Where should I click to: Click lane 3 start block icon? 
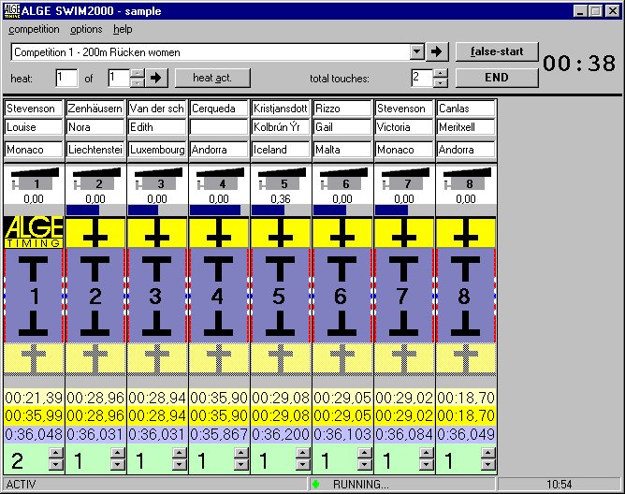(159, 179)
